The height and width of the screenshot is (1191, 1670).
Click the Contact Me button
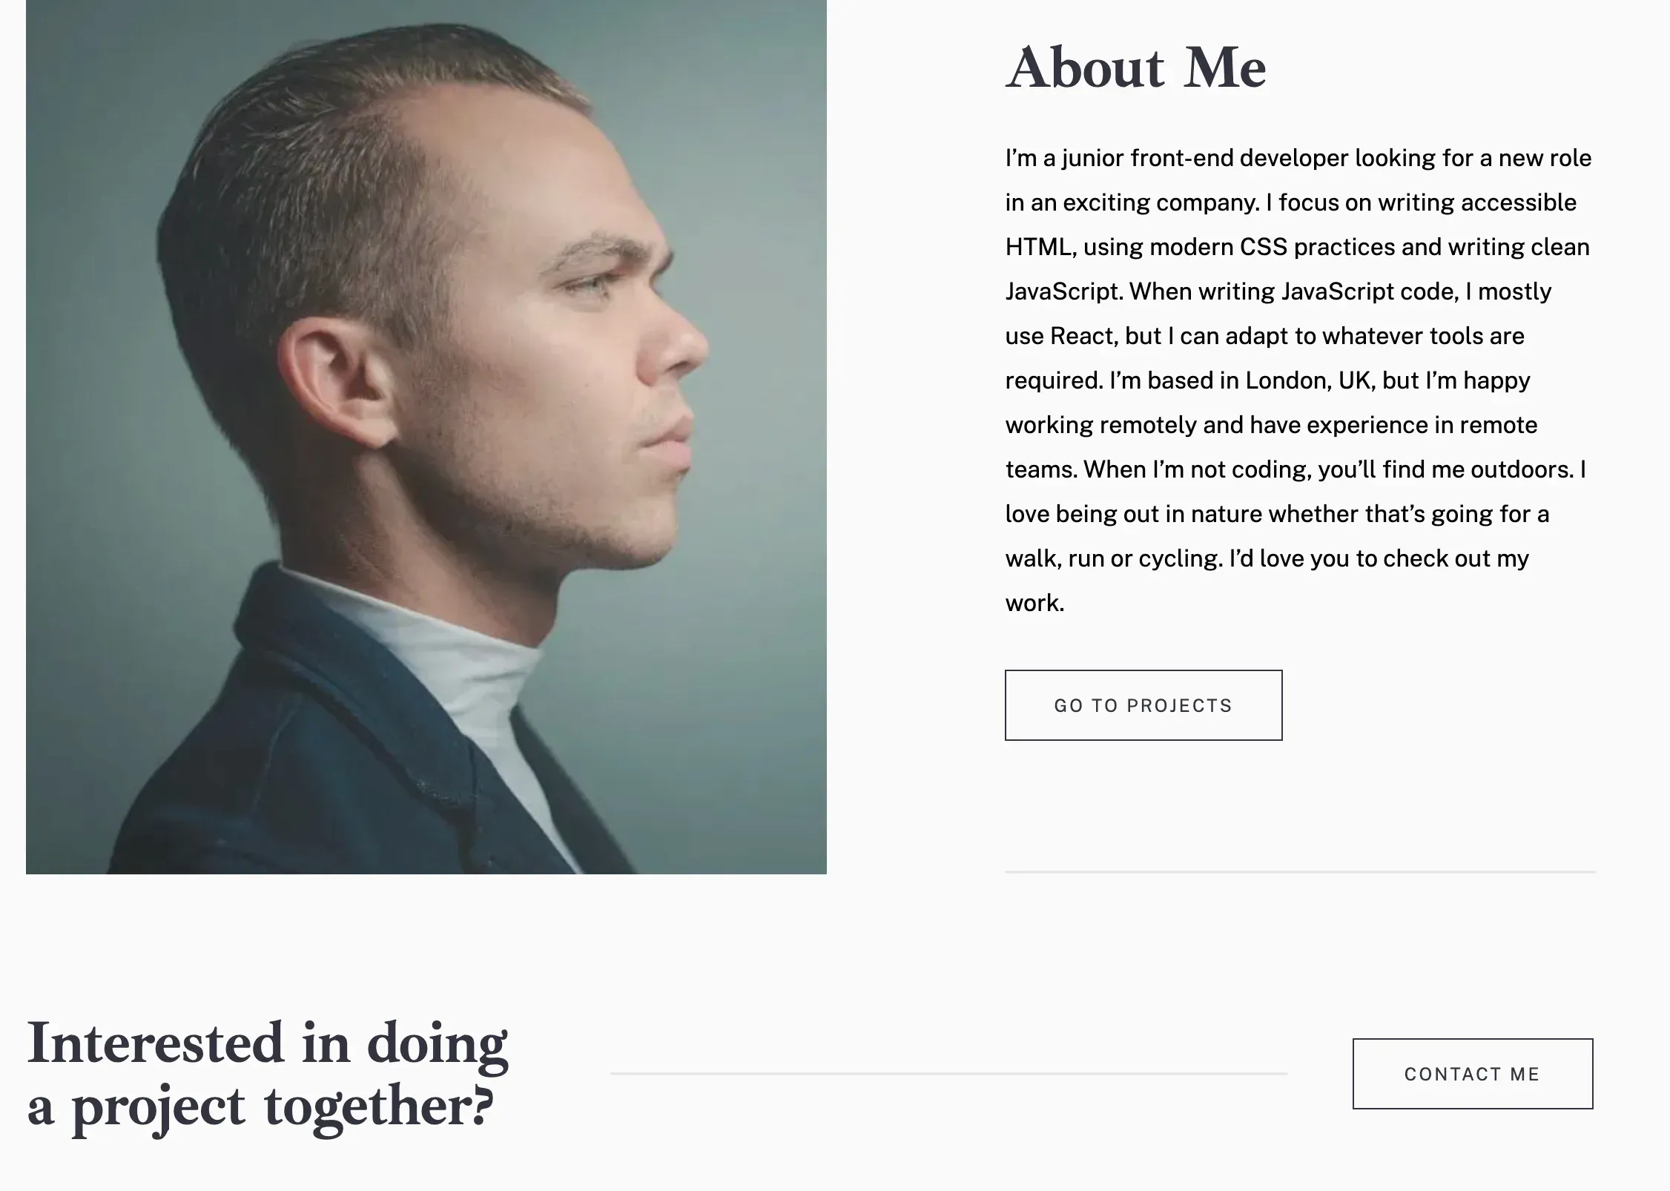1473,1074
